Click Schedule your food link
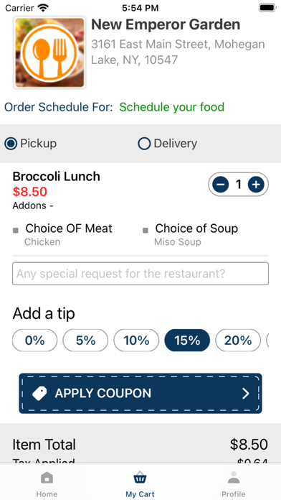The width and height of the screenshot is (281, 500). pos(172,107)
